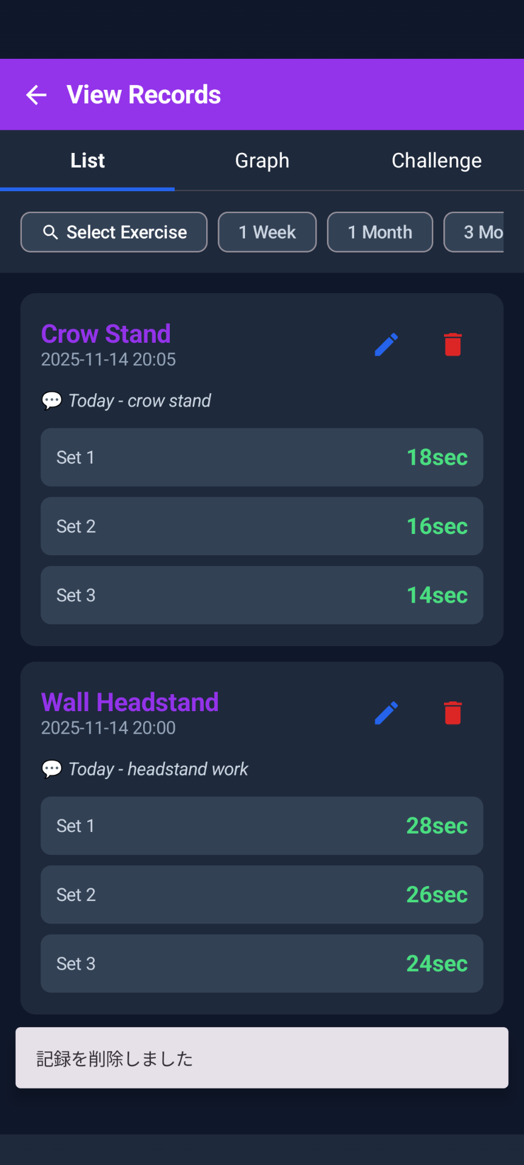Screen dimensions: 524x1165
Task: Delete the Wall Headstand record
Action: [452, 713]
